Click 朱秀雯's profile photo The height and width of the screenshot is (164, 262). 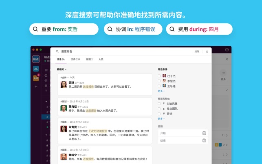click(x=64, y=129)
